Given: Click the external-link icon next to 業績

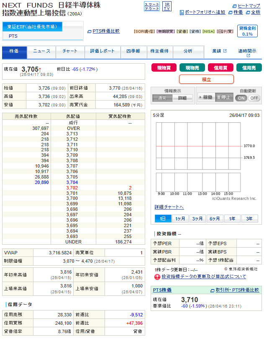Looking at the screenshot, I should click(x=225, y=51).
